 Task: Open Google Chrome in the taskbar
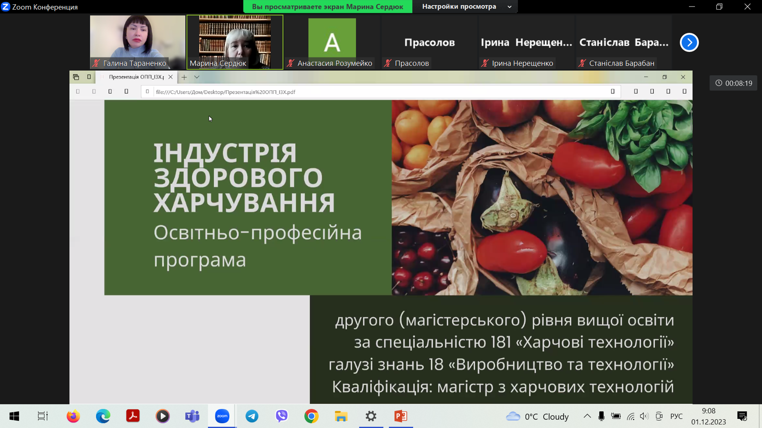311,416
